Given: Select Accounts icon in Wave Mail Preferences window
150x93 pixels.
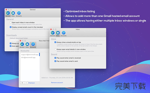Looking at the screenshot, I should [33, 44].
